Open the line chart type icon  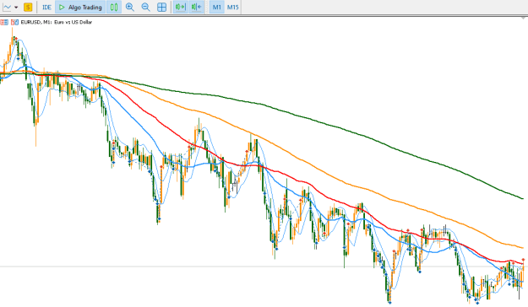point(7,7)
